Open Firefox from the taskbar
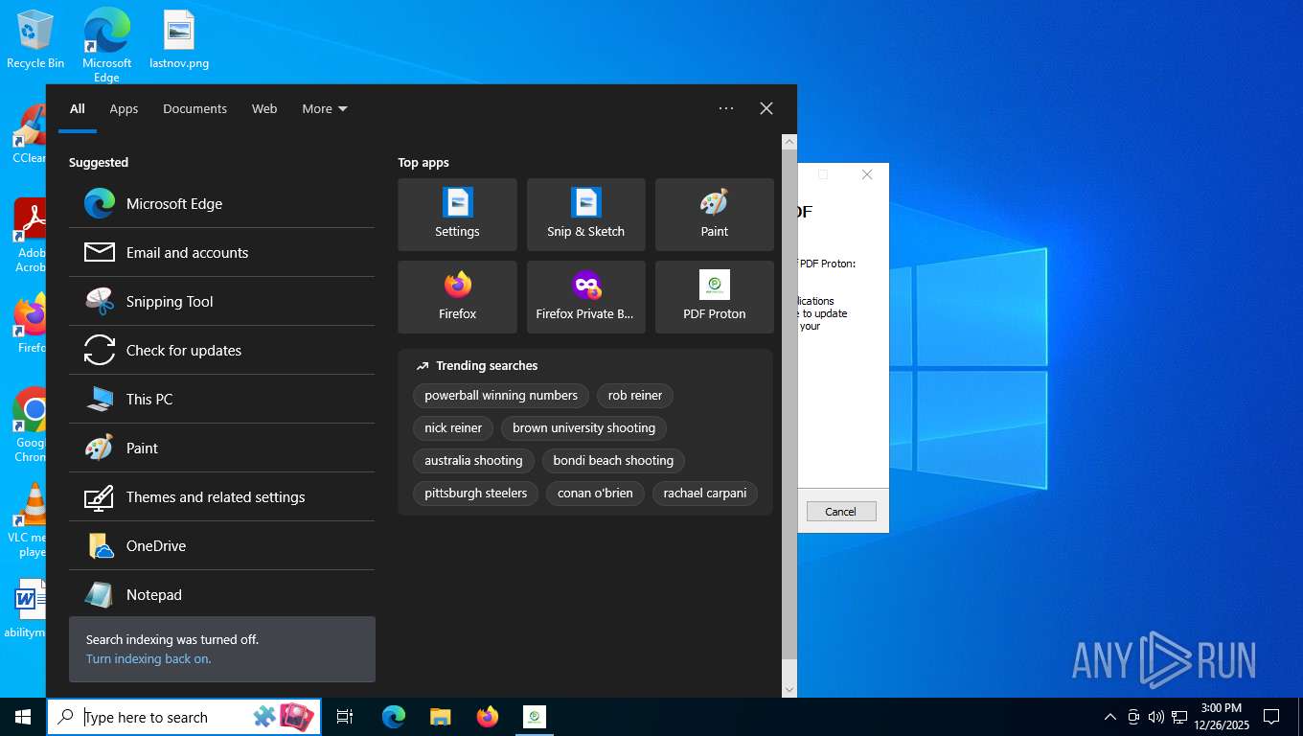Screen dimensions: 1303x736 coord(488,717)
